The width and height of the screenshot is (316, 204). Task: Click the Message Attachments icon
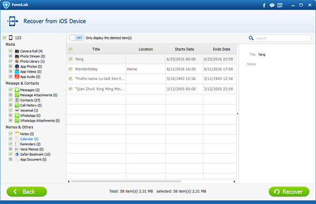[17, 95]
